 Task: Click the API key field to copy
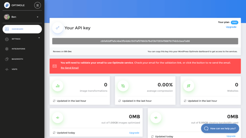145,41
